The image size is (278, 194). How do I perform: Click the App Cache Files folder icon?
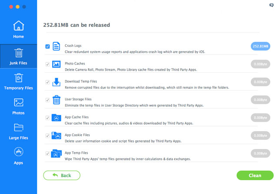[x=56, y=118]
